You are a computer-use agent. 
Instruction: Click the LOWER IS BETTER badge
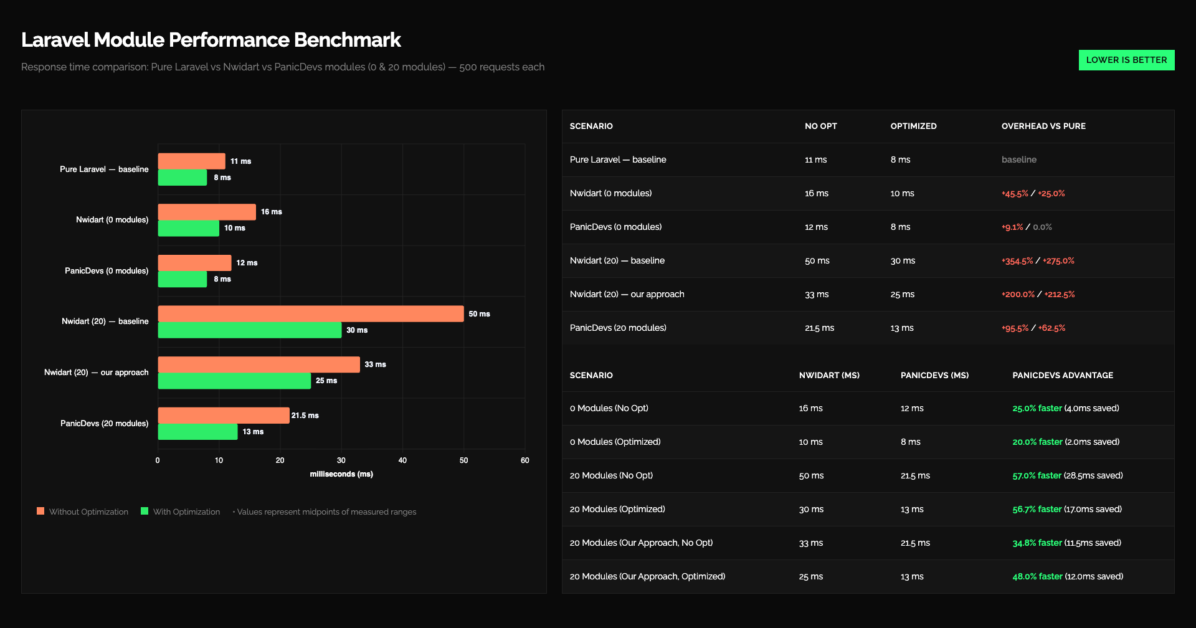[x=1126, y=60]
